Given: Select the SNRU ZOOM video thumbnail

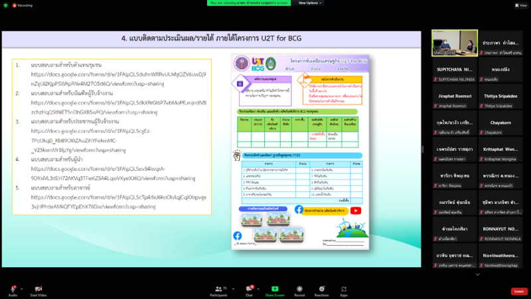Looking at the screenshot, I should (455, 43).
